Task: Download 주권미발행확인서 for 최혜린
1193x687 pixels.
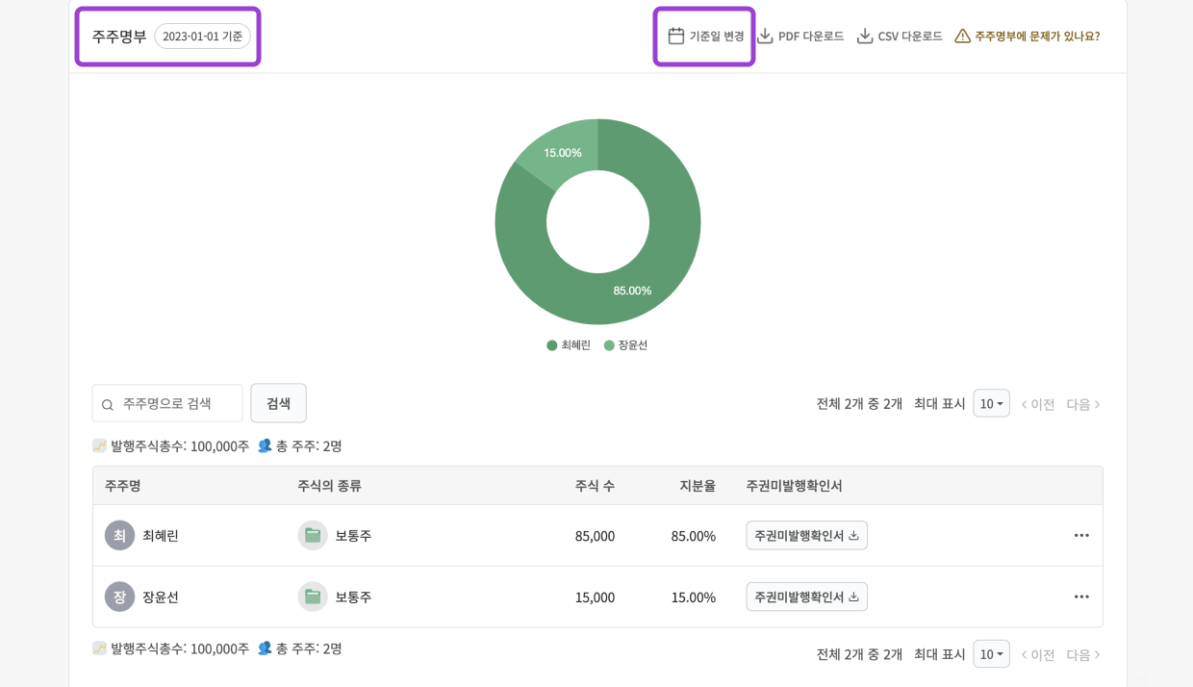Action: click(x=806, y=535)
